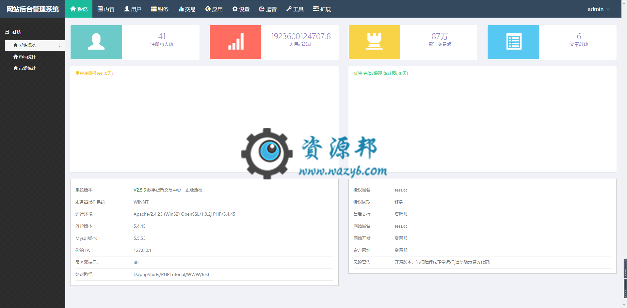Click the 授权周期 value 终身
The height and width of the screenshot is (308, 627).
(399, 202)
